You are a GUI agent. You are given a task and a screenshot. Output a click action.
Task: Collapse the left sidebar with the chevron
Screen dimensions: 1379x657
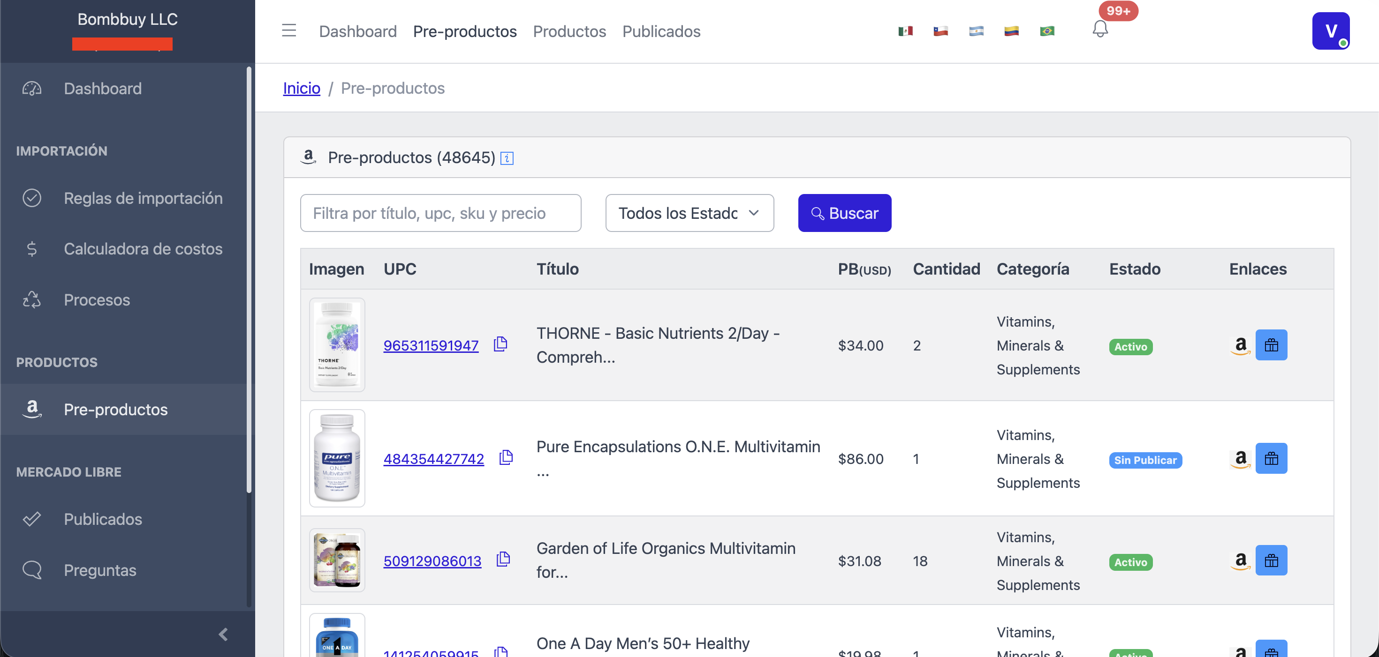223,634
